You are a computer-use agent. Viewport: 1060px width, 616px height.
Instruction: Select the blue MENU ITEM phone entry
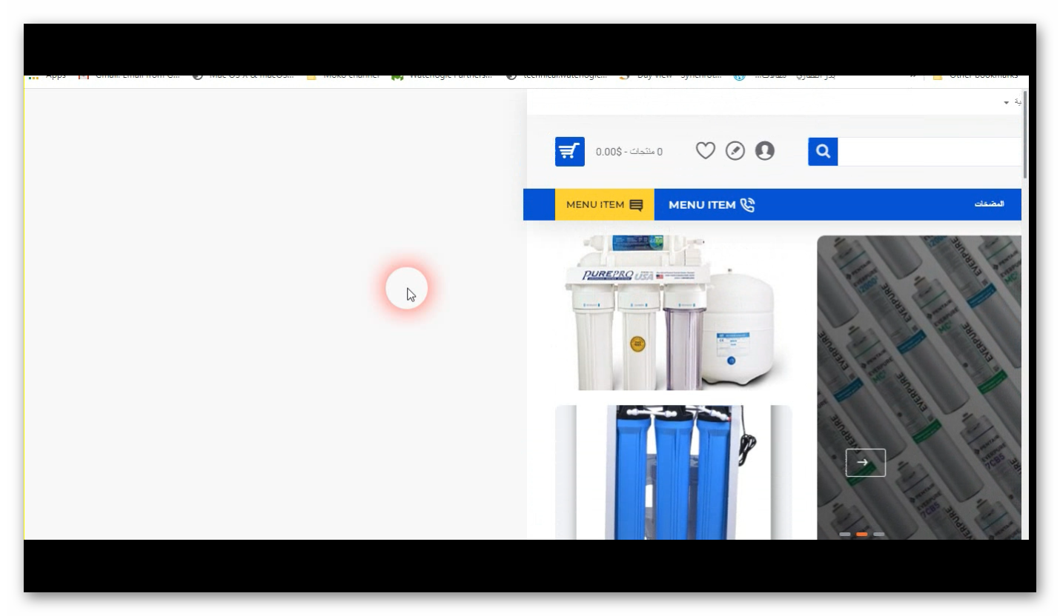tap(712, 204)
